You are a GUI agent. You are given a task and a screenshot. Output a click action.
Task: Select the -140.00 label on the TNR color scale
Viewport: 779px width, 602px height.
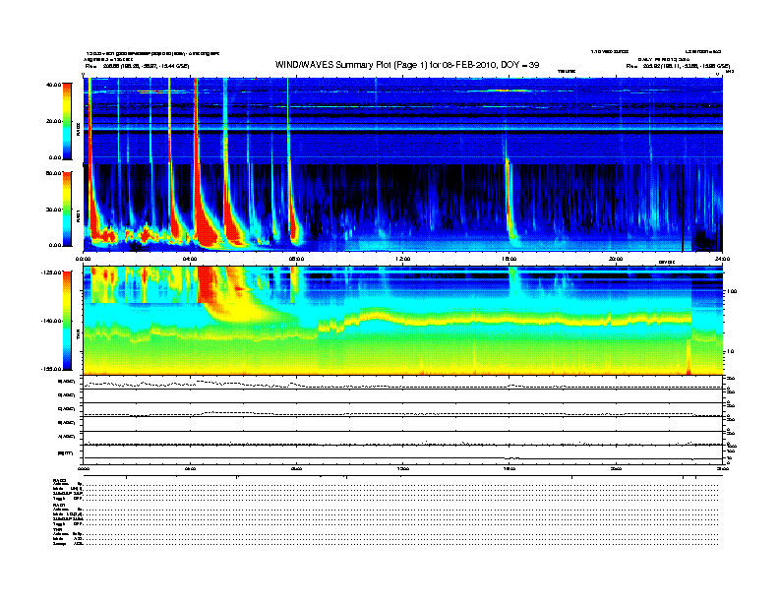click(51, 321)
